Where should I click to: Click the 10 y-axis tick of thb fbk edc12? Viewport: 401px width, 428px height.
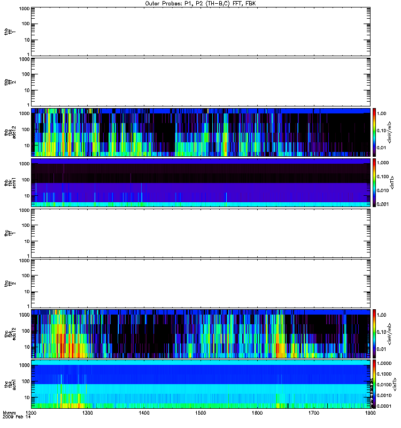(x=27, y=146)
